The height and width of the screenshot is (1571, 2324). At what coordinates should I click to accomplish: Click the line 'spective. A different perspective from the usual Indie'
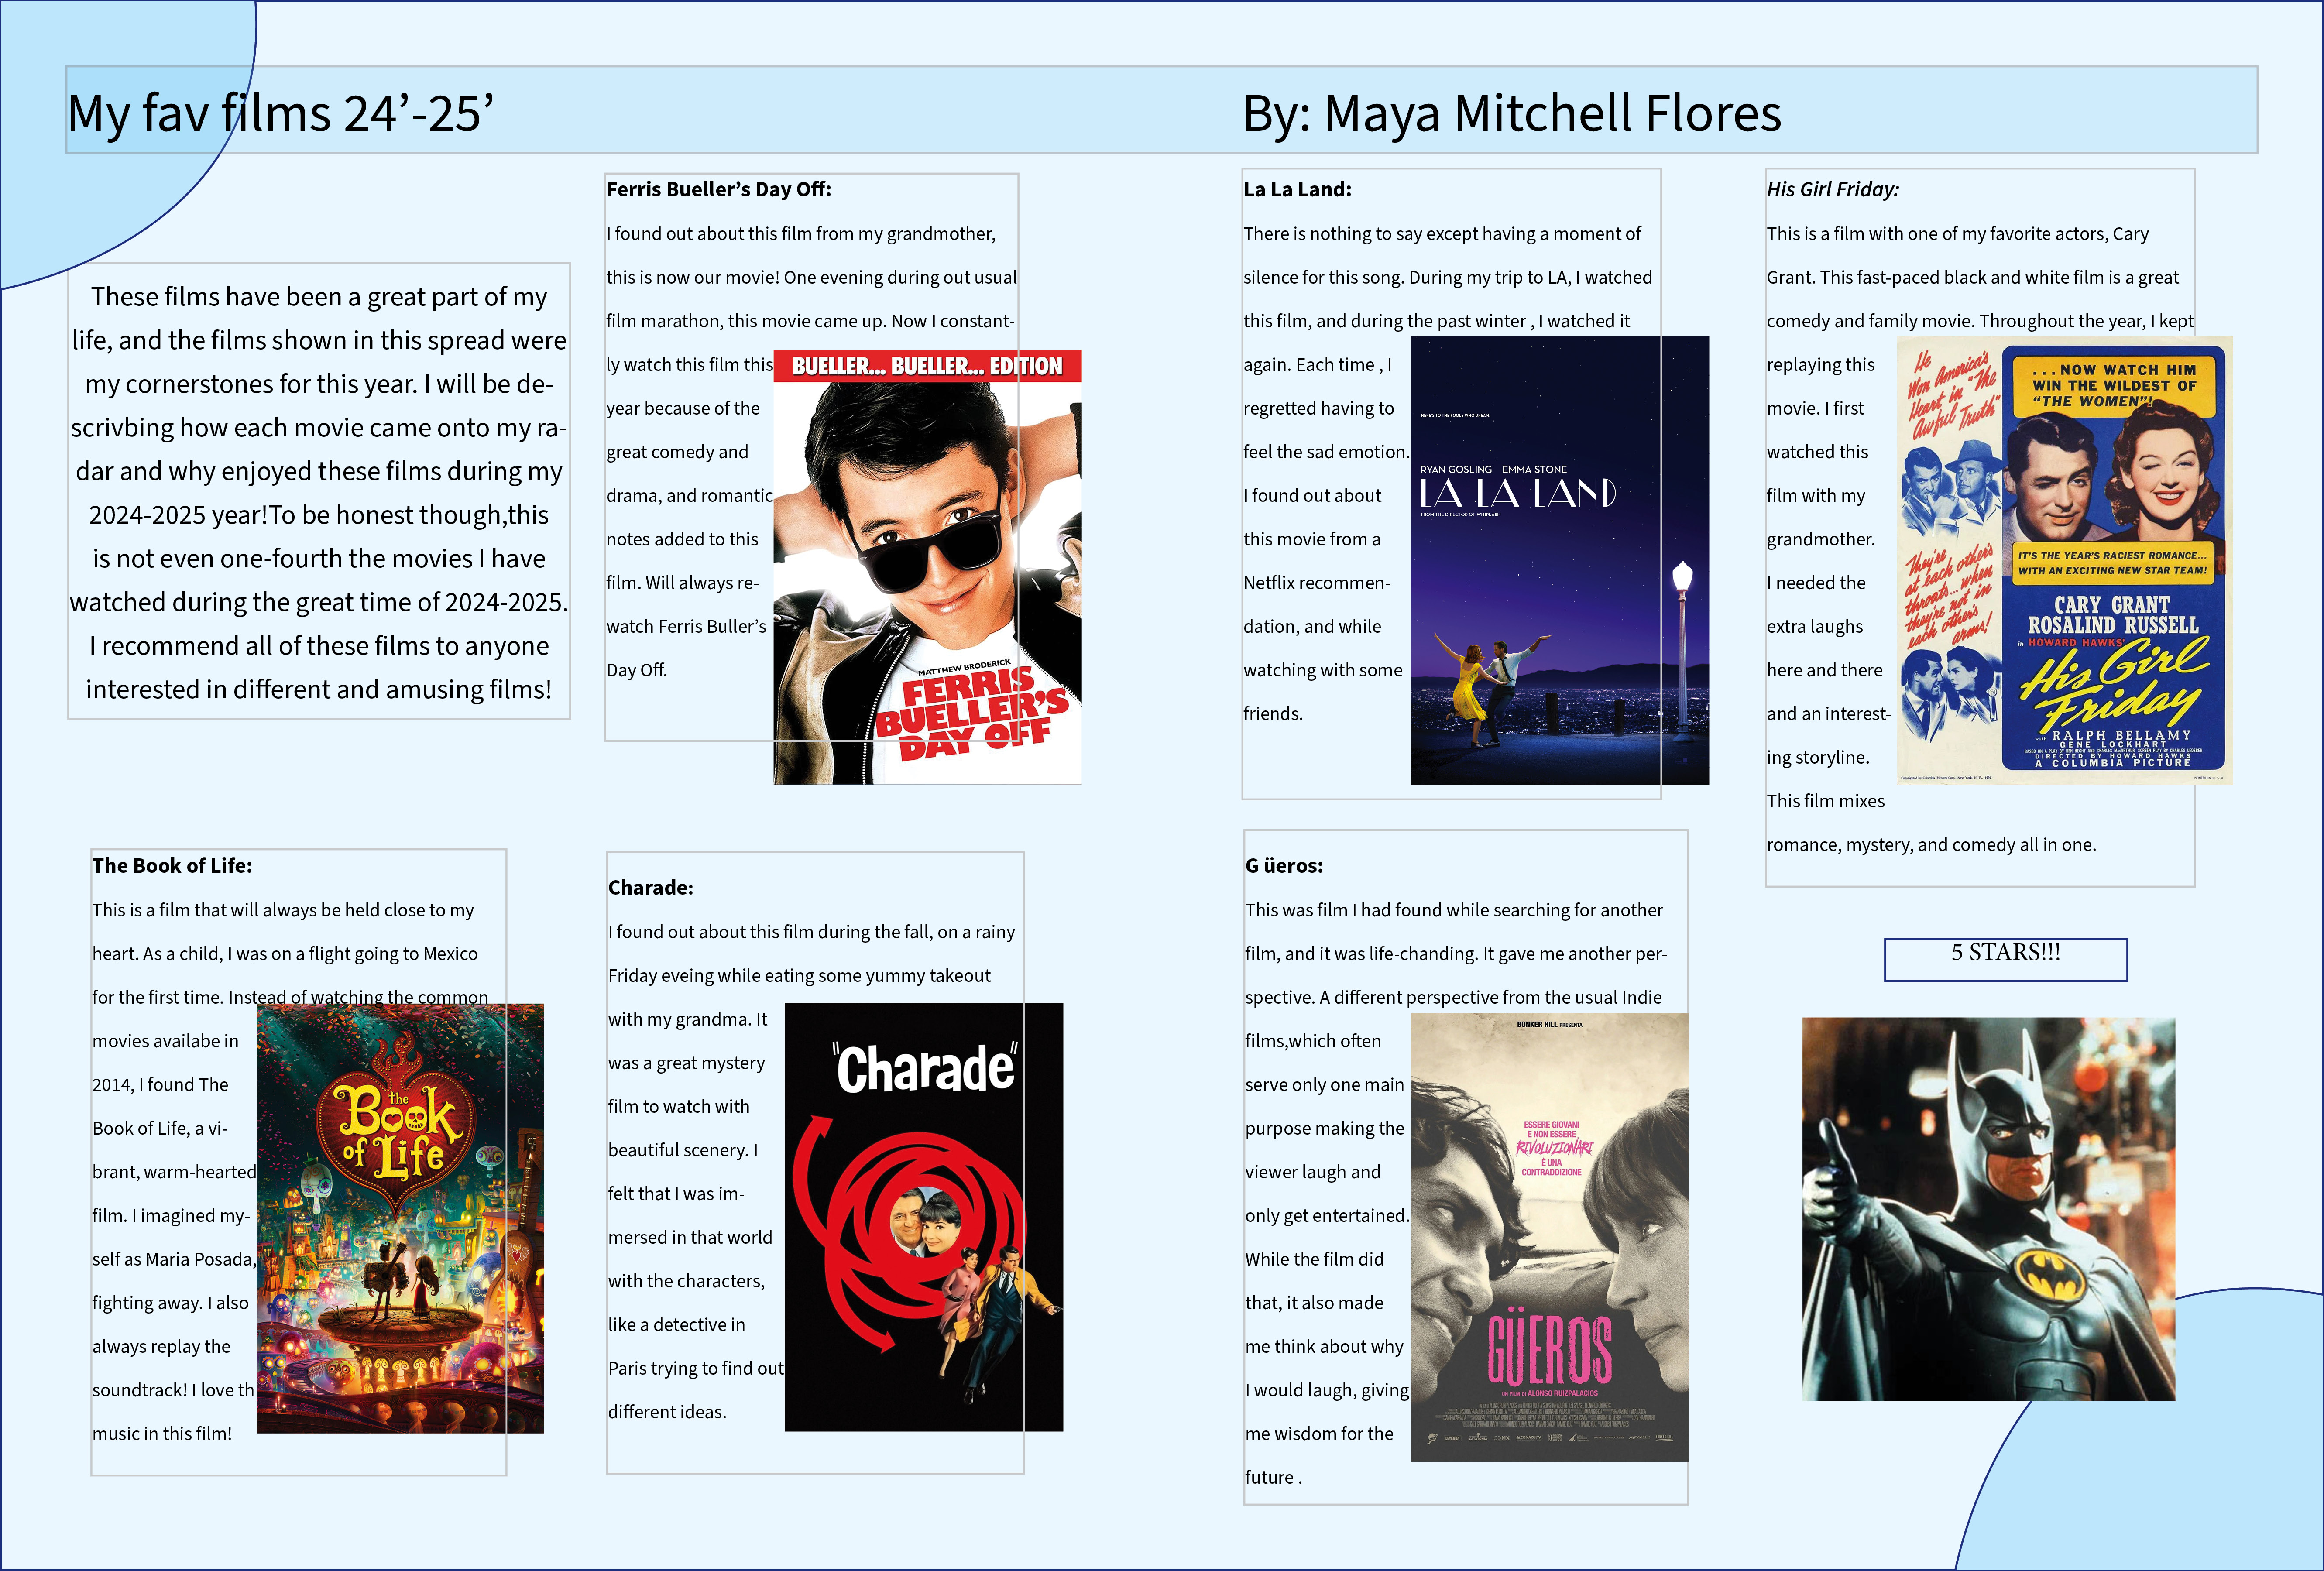pyautogui.click(x=1453, y=998)
